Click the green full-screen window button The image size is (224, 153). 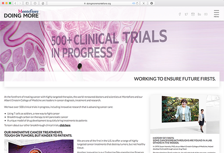pyautogui.click(x=10, y=3)
